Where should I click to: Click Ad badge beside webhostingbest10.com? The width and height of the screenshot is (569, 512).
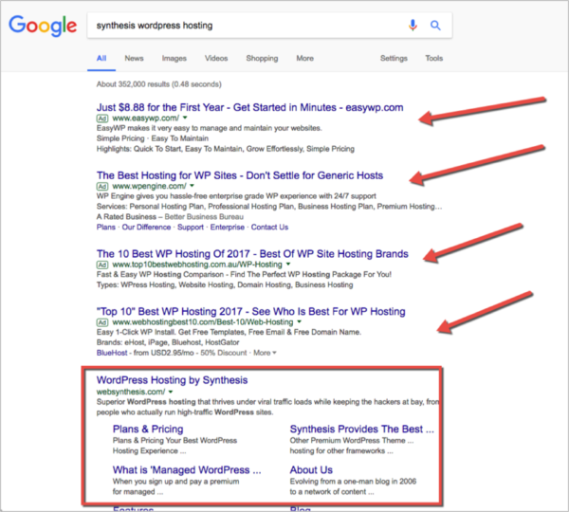coord(102,322)
